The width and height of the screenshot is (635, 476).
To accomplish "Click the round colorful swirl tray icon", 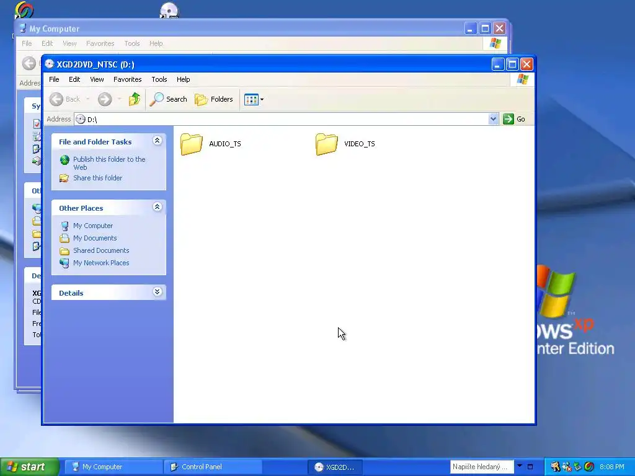I will tap(589, 467).
